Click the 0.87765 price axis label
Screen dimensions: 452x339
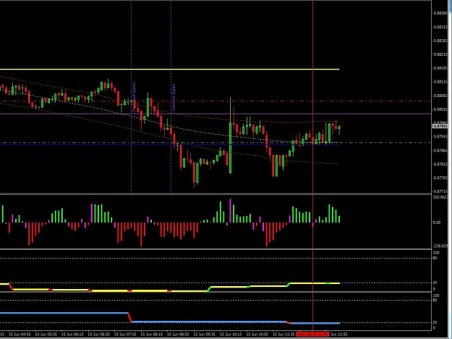coord(441,178)
